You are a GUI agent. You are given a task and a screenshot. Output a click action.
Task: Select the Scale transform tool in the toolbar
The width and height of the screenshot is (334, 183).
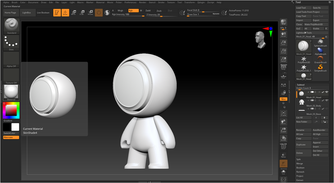(81, 13)
